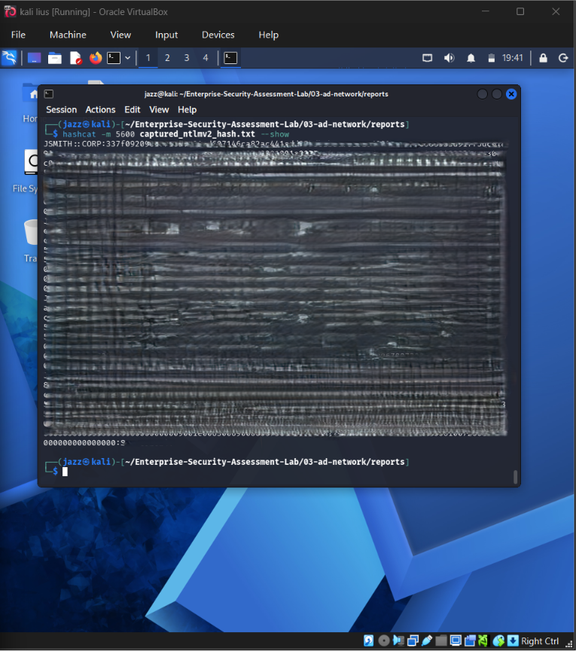Open the Kali applications menu dragon icon

9,58
